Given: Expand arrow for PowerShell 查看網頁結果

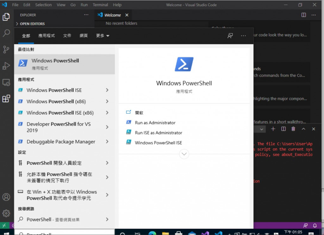Looking at the screenshot, I should (x=107, y=219).
